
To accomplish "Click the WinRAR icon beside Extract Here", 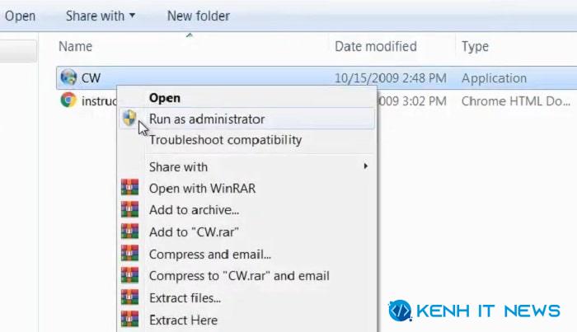I will click(130, 319).
